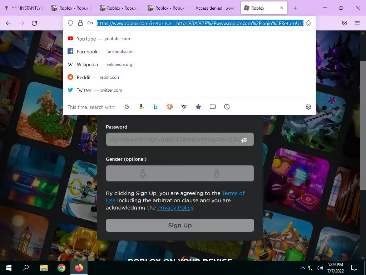Open the notification center icon
Screen dimensions: 366x275
tap(354, 268)
